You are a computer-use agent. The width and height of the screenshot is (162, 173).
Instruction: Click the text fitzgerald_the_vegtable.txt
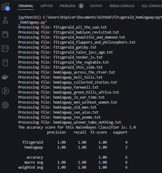pos(81,62)
